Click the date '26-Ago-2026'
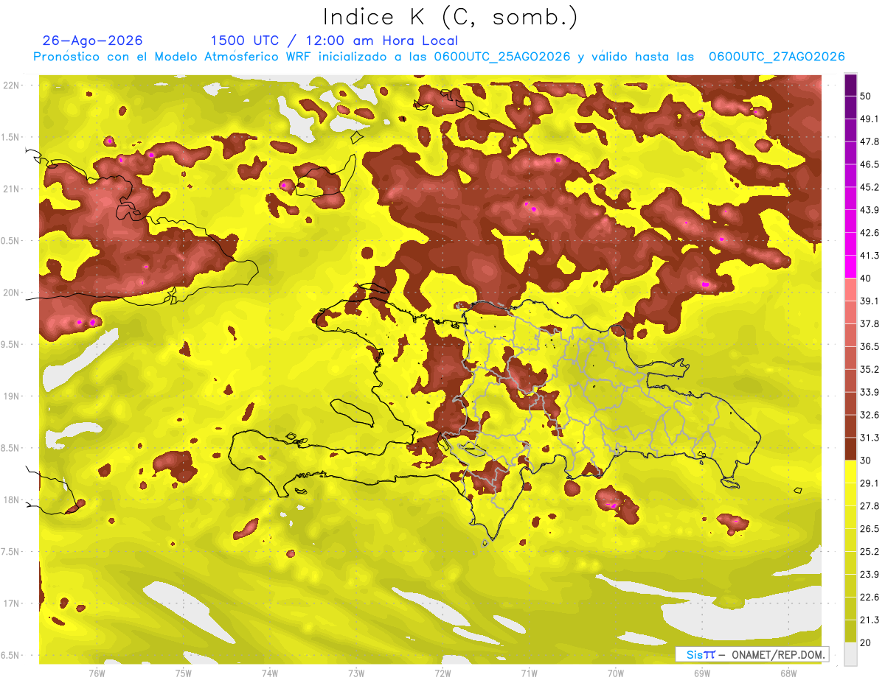 tap(93, 41)
